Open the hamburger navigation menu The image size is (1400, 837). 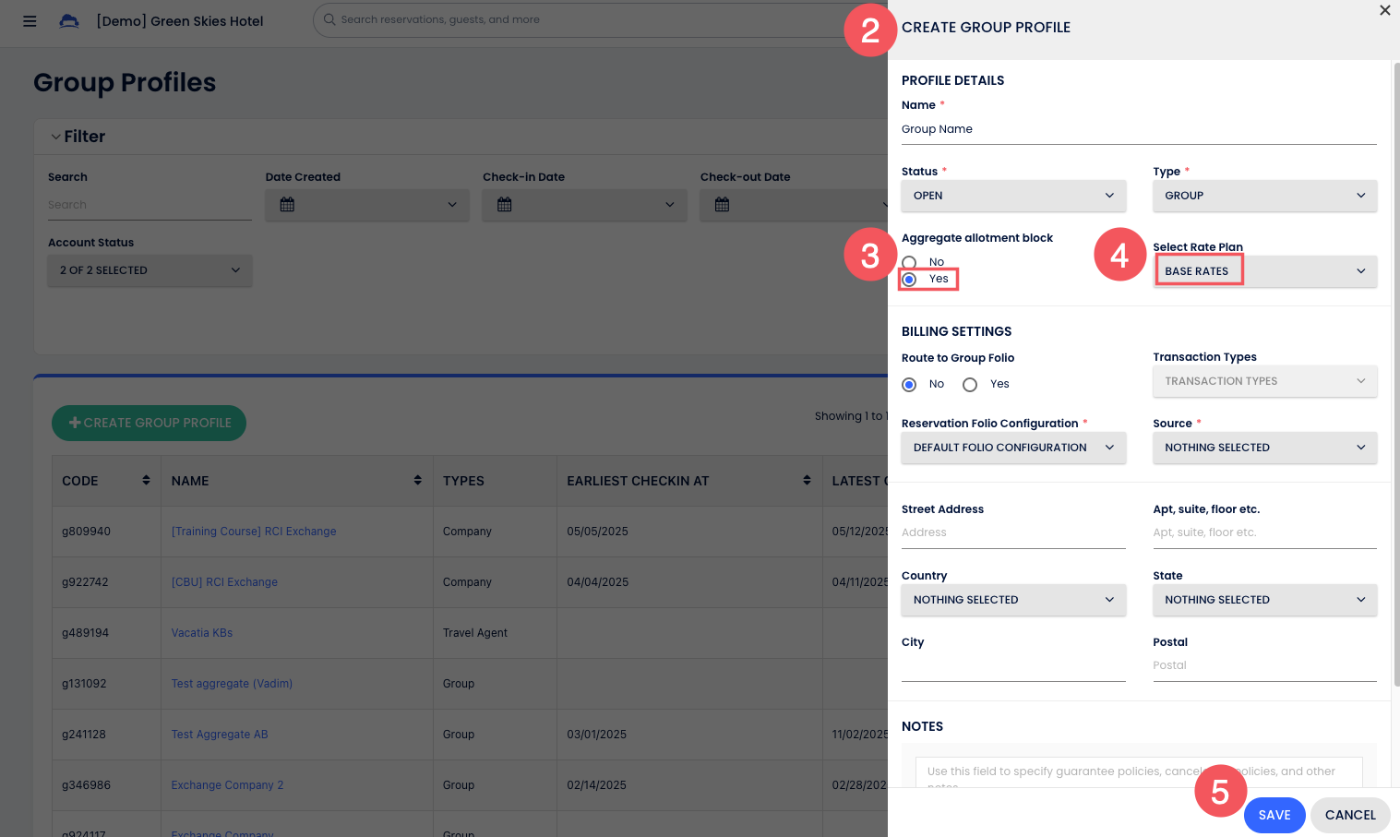(x=30, y=21)
